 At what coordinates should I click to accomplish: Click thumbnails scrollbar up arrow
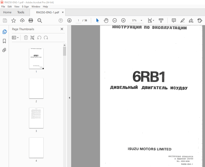coord(64,45)
